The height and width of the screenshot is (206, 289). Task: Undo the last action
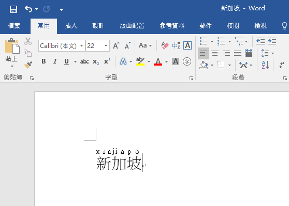point(28,9)
